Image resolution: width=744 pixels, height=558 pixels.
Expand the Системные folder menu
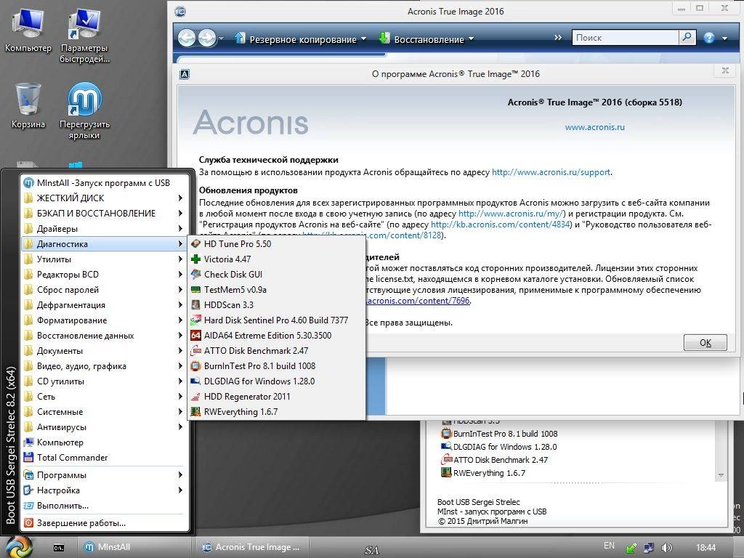(x=105, y=411)
